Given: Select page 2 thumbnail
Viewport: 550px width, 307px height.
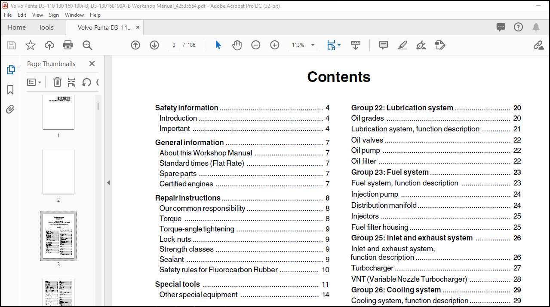Looking at the screenshot, I should (x=58, y=172).
